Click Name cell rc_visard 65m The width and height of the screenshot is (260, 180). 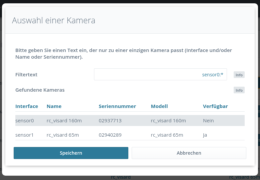tap(63, 135)
